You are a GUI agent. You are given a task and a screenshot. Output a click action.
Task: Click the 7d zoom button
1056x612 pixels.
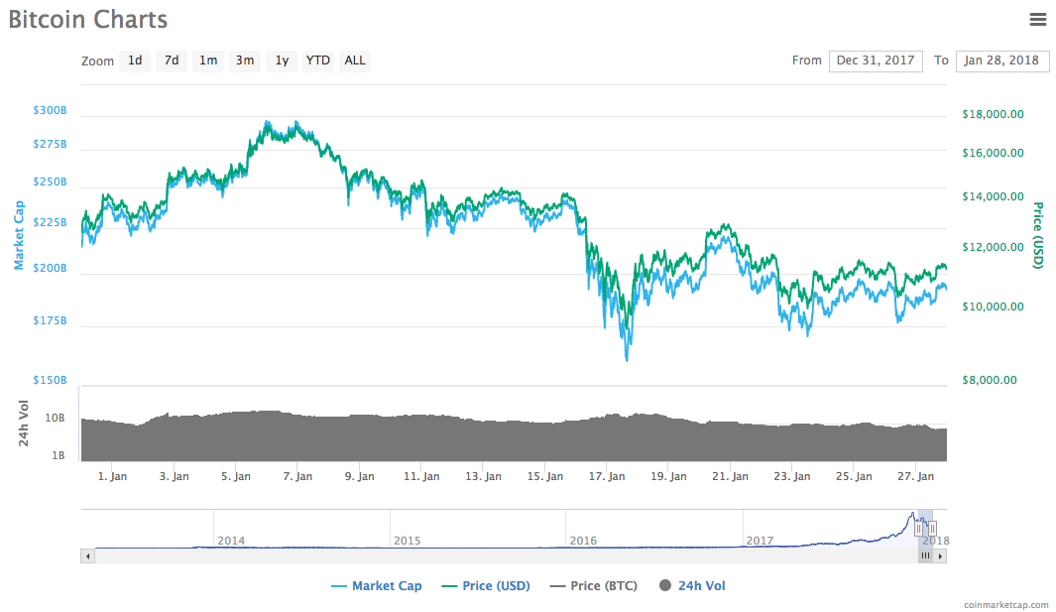(171, 61)
